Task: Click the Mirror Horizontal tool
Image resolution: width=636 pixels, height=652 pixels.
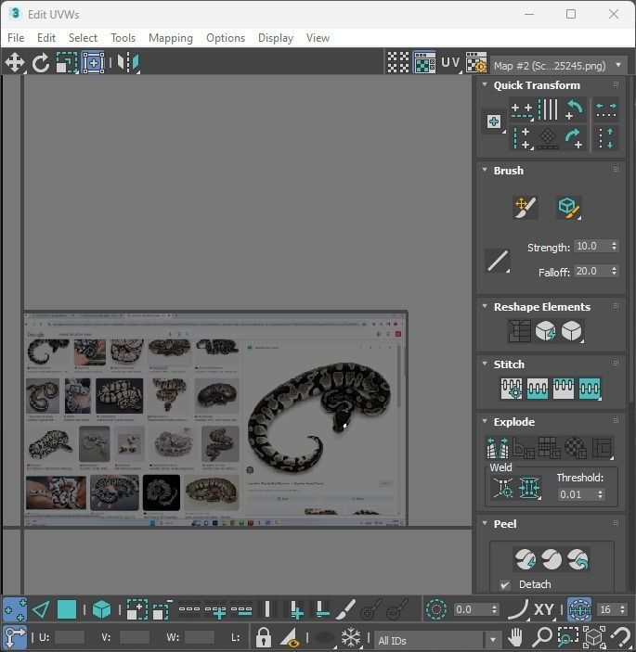Action: [128, 63]
